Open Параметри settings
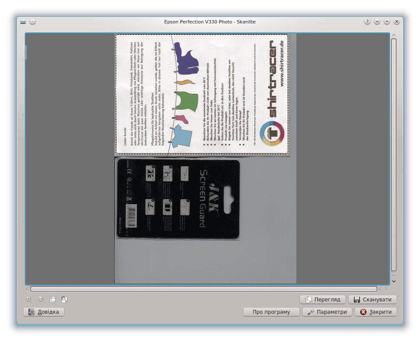This screenshot has width=420, height=341. click(x=327, y=312)
